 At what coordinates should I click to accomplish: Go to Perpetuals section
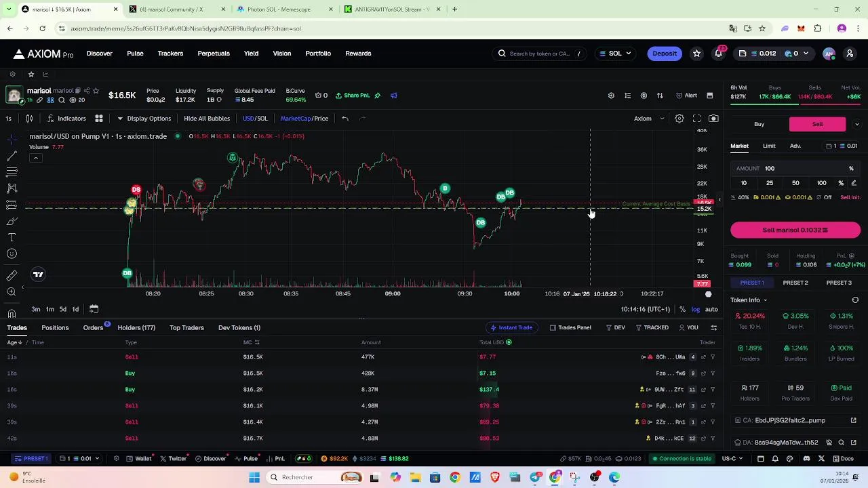pyautogui.click(x=214, y=54)
